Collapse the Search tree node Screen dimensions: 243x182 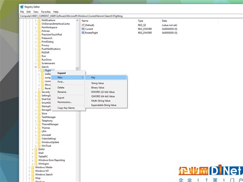click(x=36, y=67)
